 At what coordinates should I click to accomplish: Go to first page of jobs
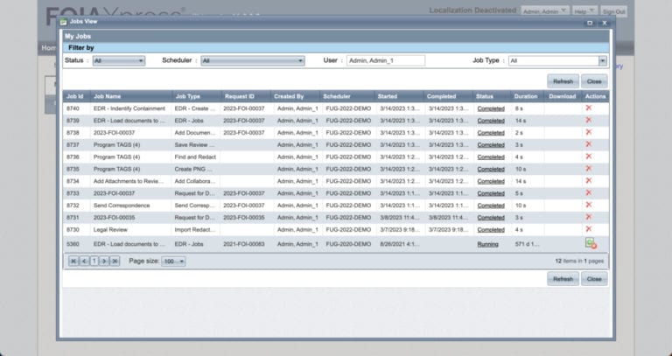coord(73,261)
